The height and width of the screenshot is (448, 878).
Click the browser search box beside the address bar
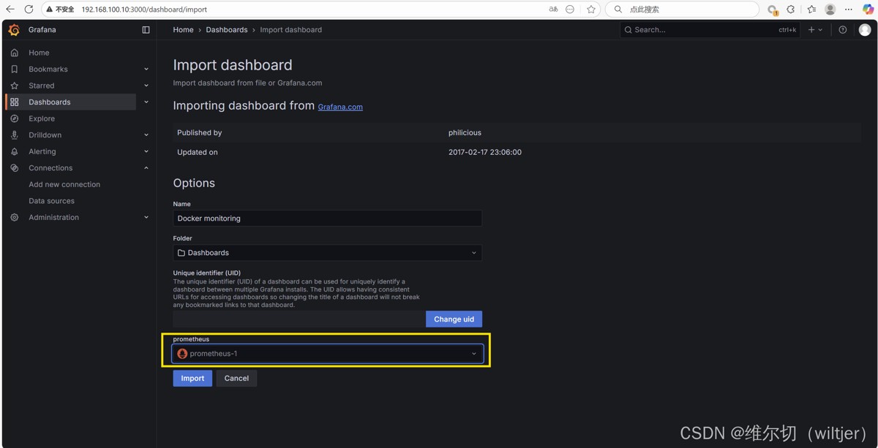tap(682, 10)
